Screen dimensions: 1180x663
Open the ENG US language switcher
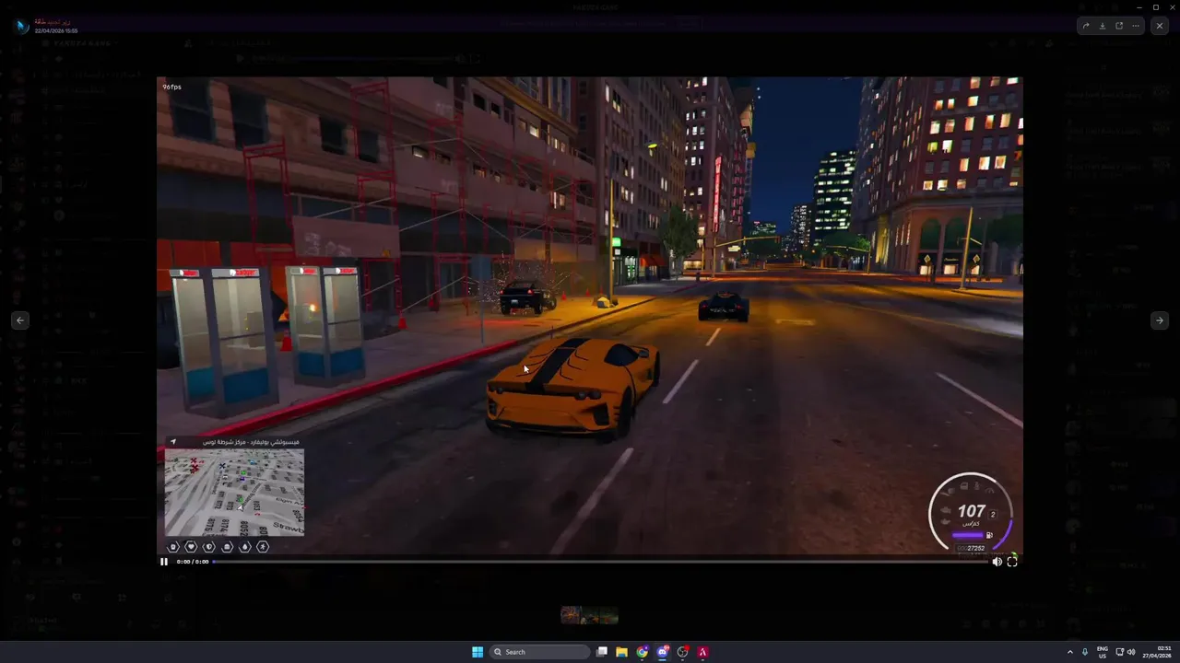pos(1103,652)
